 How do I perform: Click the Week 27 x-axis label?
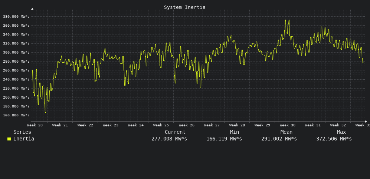[x=212, y=125]
